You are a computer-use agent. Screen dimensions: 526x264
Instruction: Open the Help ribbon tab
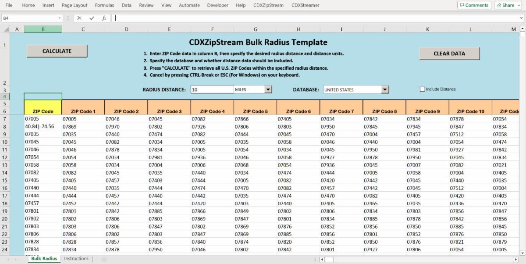pyautogui.click(x=241, y=5)
